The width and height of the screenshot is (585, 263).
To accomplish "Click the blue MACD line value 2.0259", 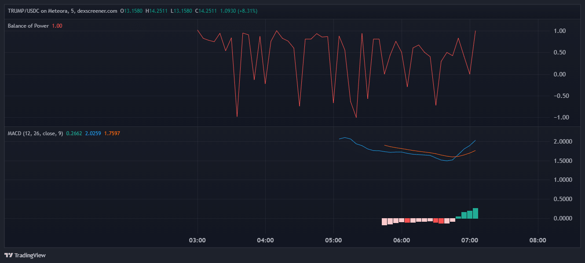I will point(93,133).
